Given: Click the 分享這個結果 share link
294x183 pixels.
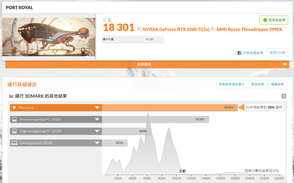Looking at the screenshot, I should 253,53.
